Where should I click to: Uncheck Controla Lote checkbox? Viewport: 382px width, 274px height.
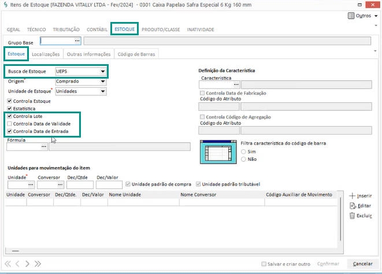tap(9, 116)
